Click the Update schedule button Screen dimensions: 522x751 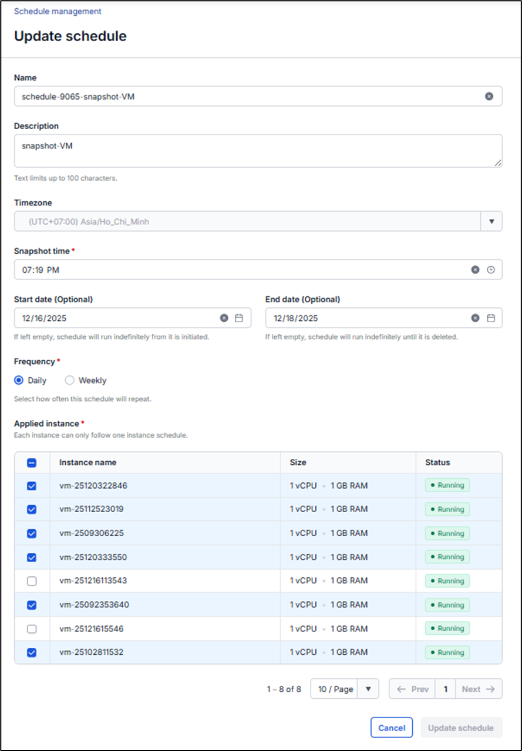pos(461,728)
